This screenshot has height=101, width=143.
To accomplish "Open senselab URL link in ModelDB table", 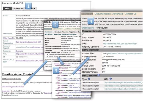I will [x=30, y=54].
